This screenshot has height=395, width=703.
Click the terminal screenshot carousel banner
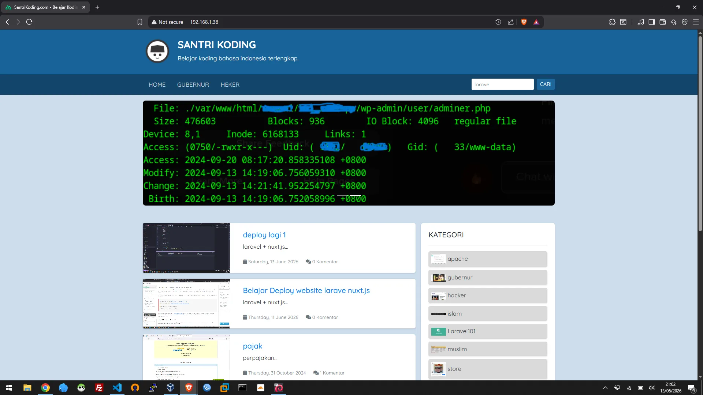(x=349, y=153)
